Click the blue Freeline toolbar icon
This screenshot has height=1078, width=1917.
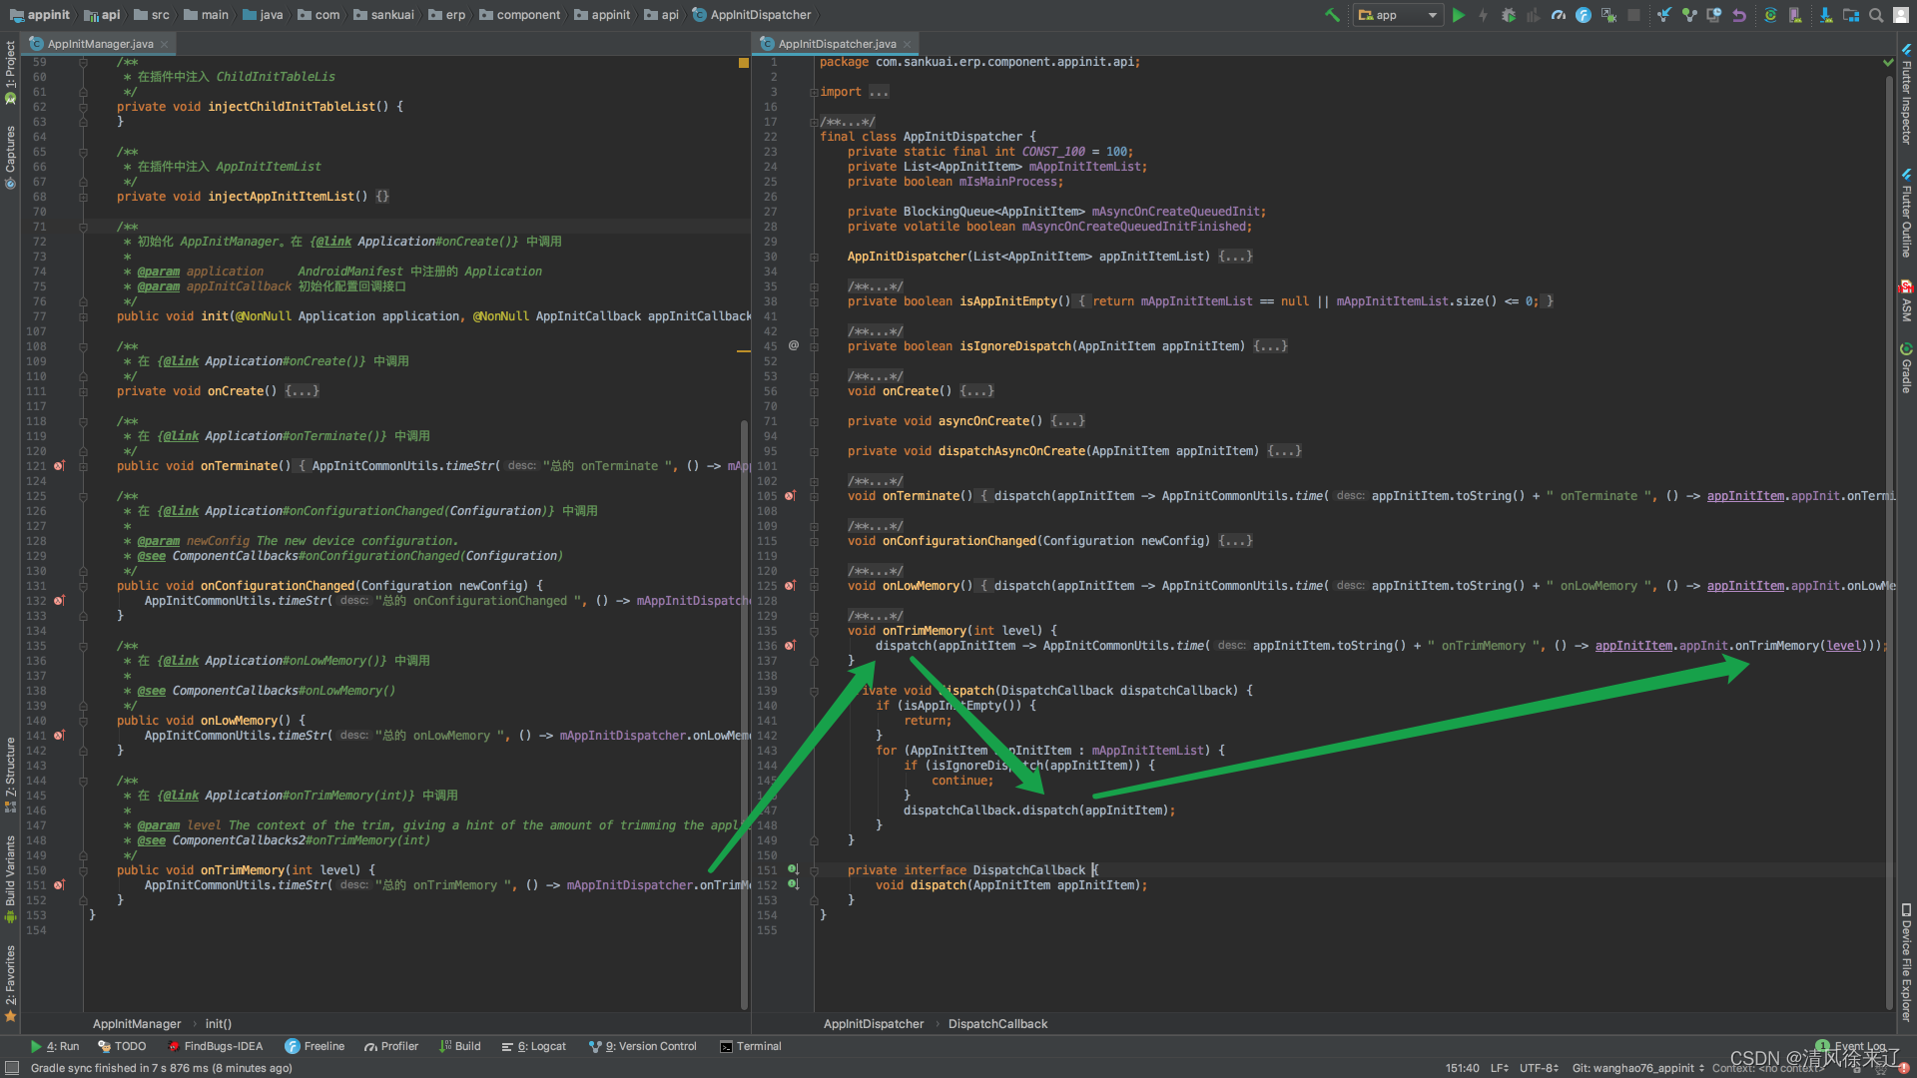click(1584, 15)
